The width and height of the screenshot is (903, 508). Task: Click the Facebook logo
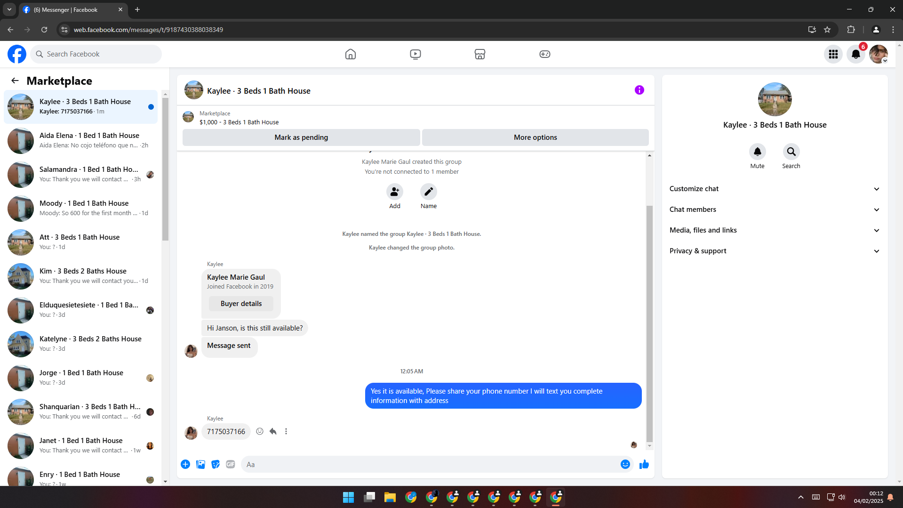pyautogui.click(x=17, y=54)
